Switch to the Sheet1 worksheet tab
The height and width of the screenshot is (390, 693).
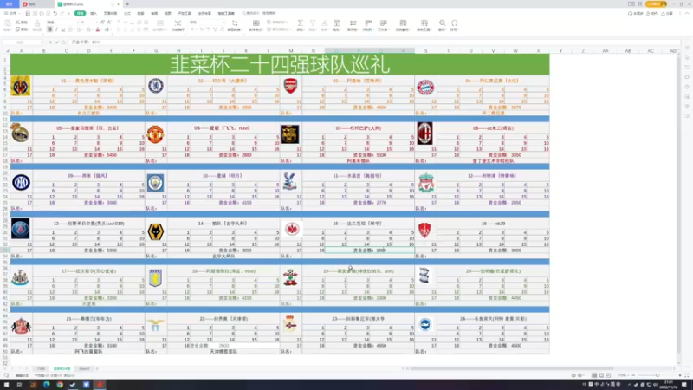click(x=84, y=369)
